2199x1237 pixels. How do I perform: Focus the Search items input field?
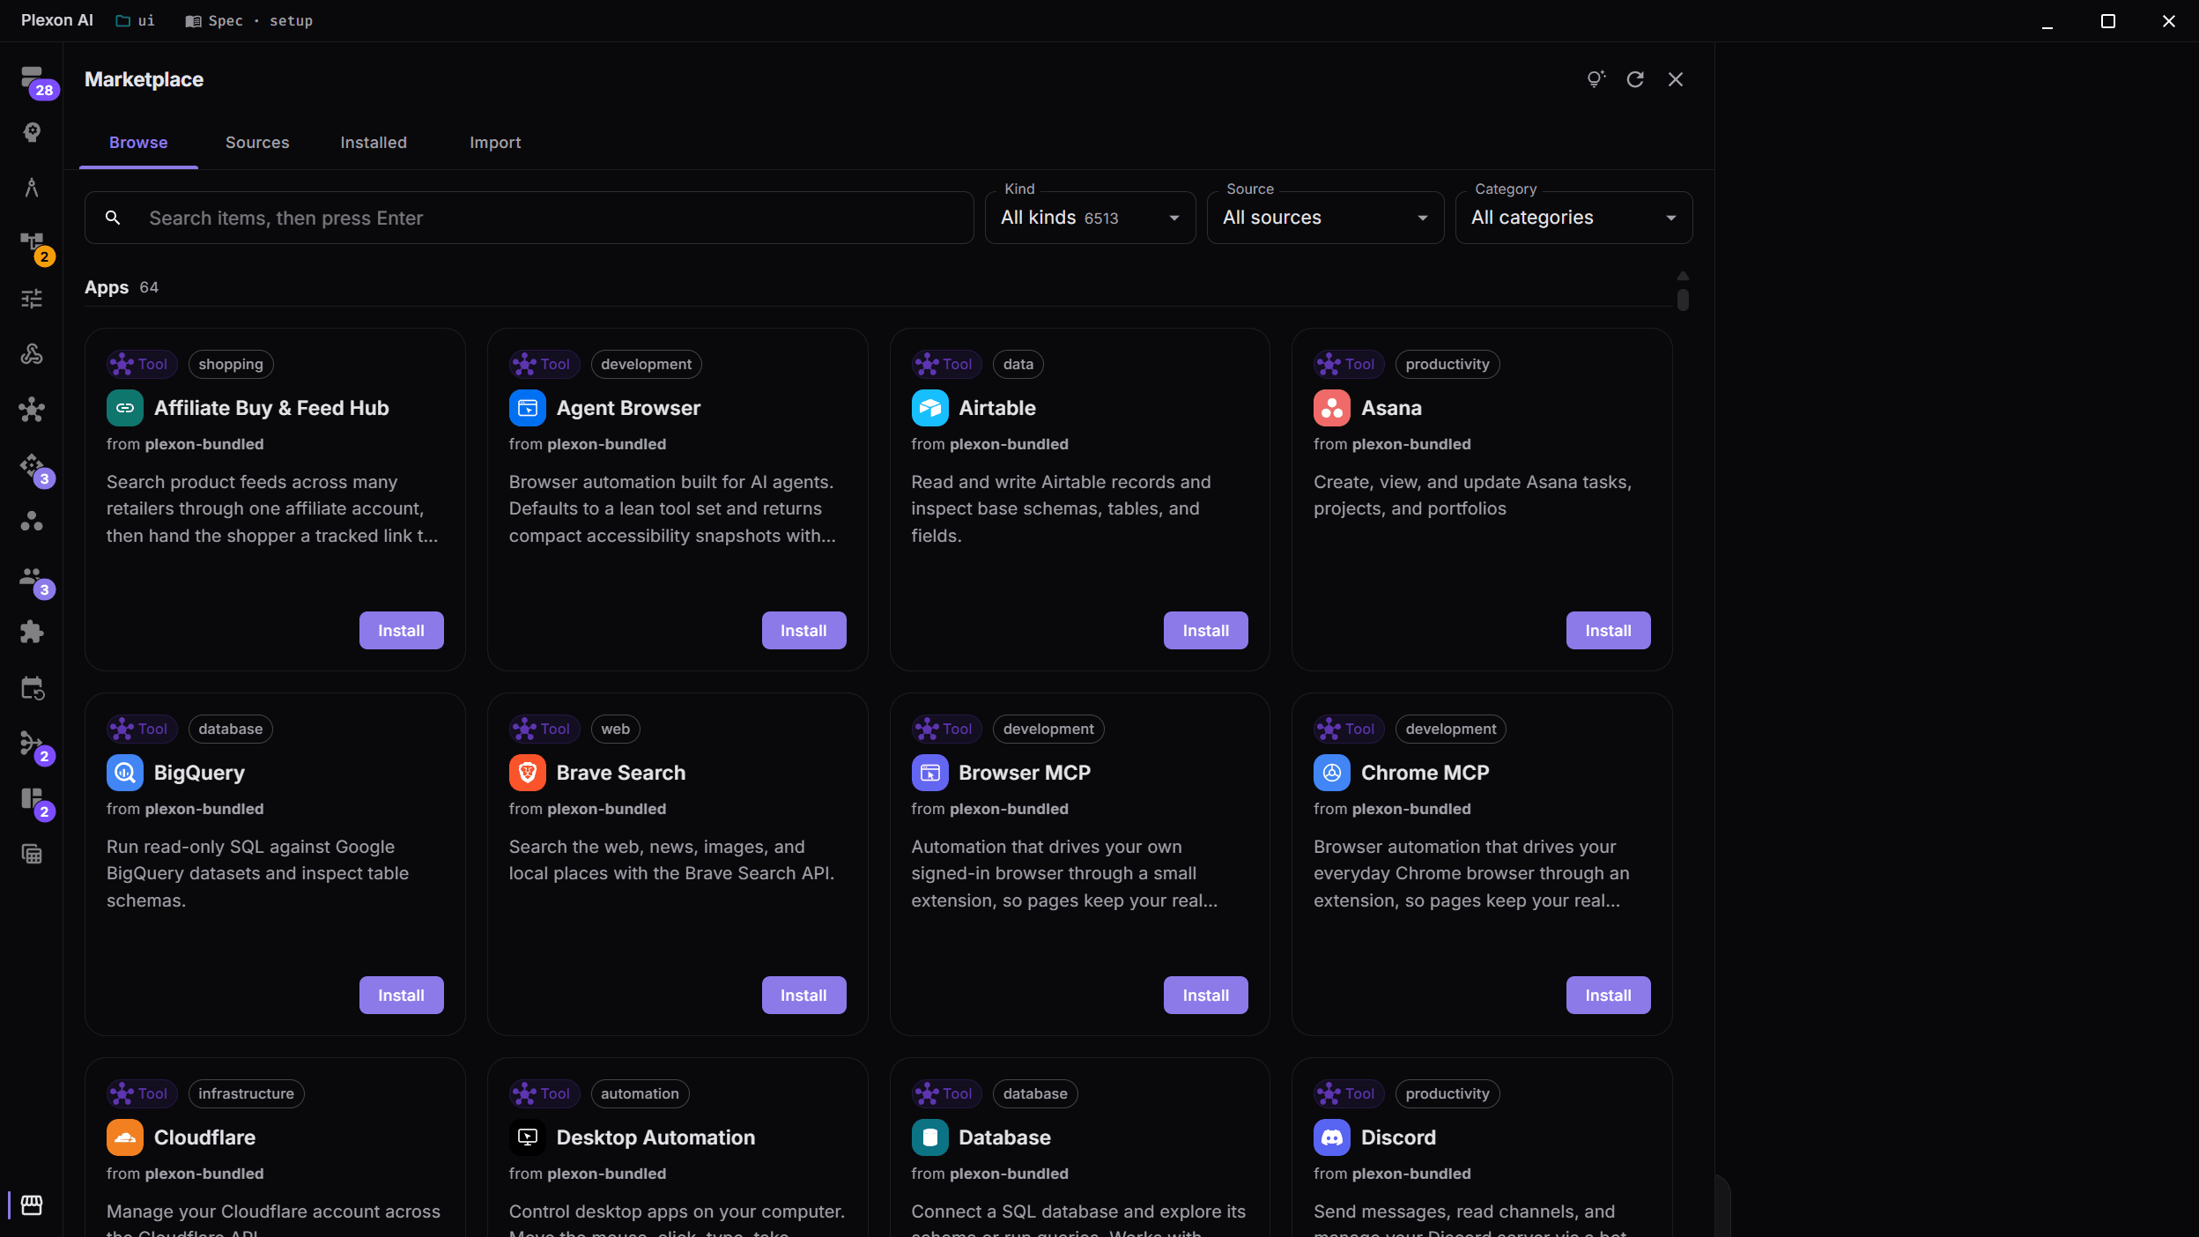coord(529,218)
